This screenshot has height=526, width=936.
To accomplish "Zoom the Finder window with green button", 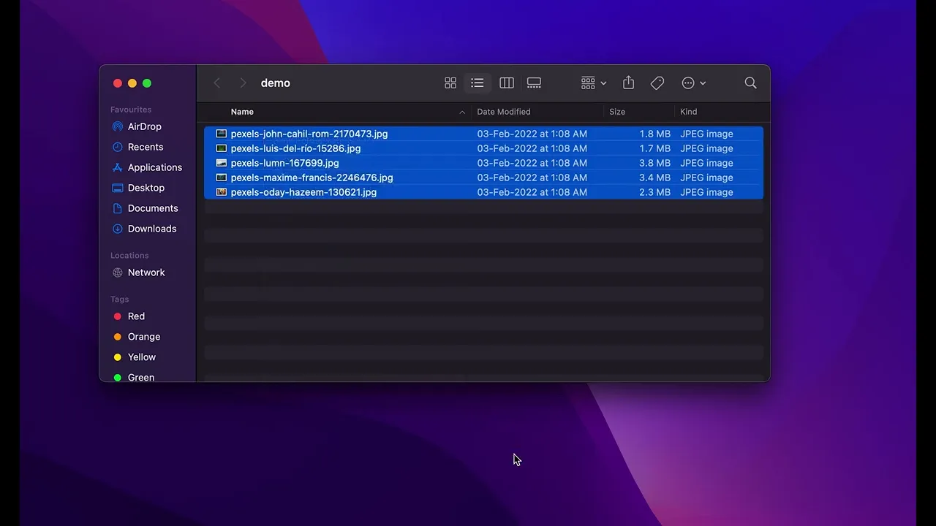I will pos(147,83).
